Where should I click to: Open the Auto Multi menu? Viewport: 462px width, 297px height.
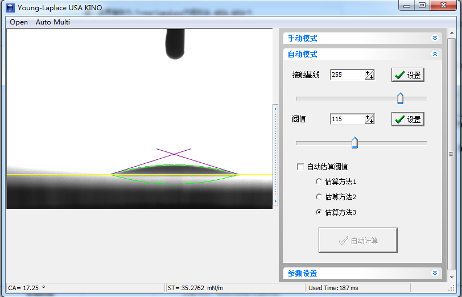point(53,22)
